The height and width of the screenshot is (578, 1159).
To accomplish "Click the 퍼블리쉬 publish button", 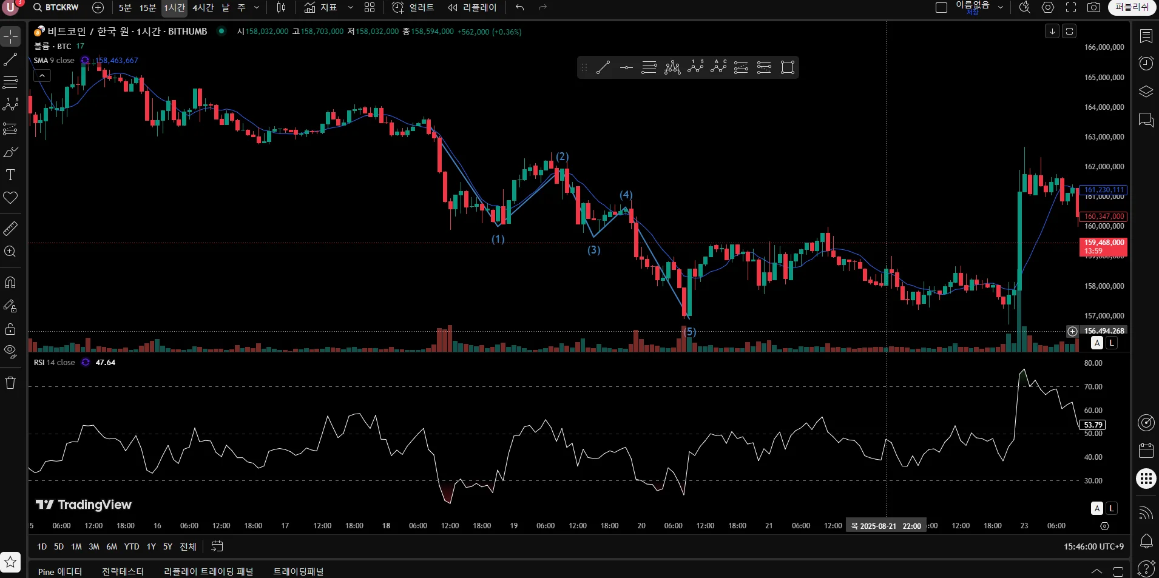I will pyautogui.click(x=1132, y=7).
